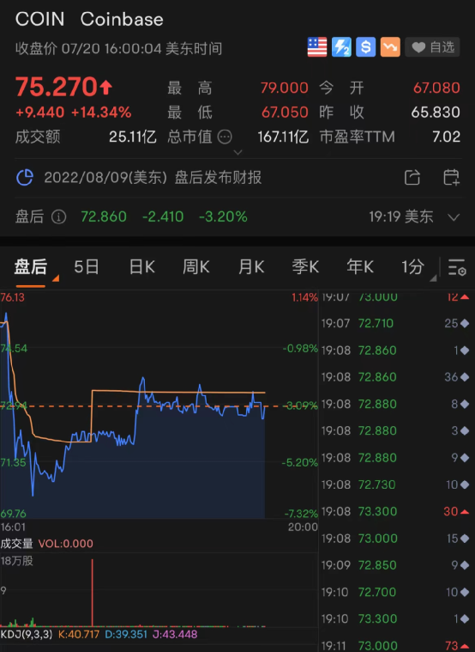Tap the blue lightning Level 2 icon
475x652 pixels.
pyautogui.click(x=341, y=47)
